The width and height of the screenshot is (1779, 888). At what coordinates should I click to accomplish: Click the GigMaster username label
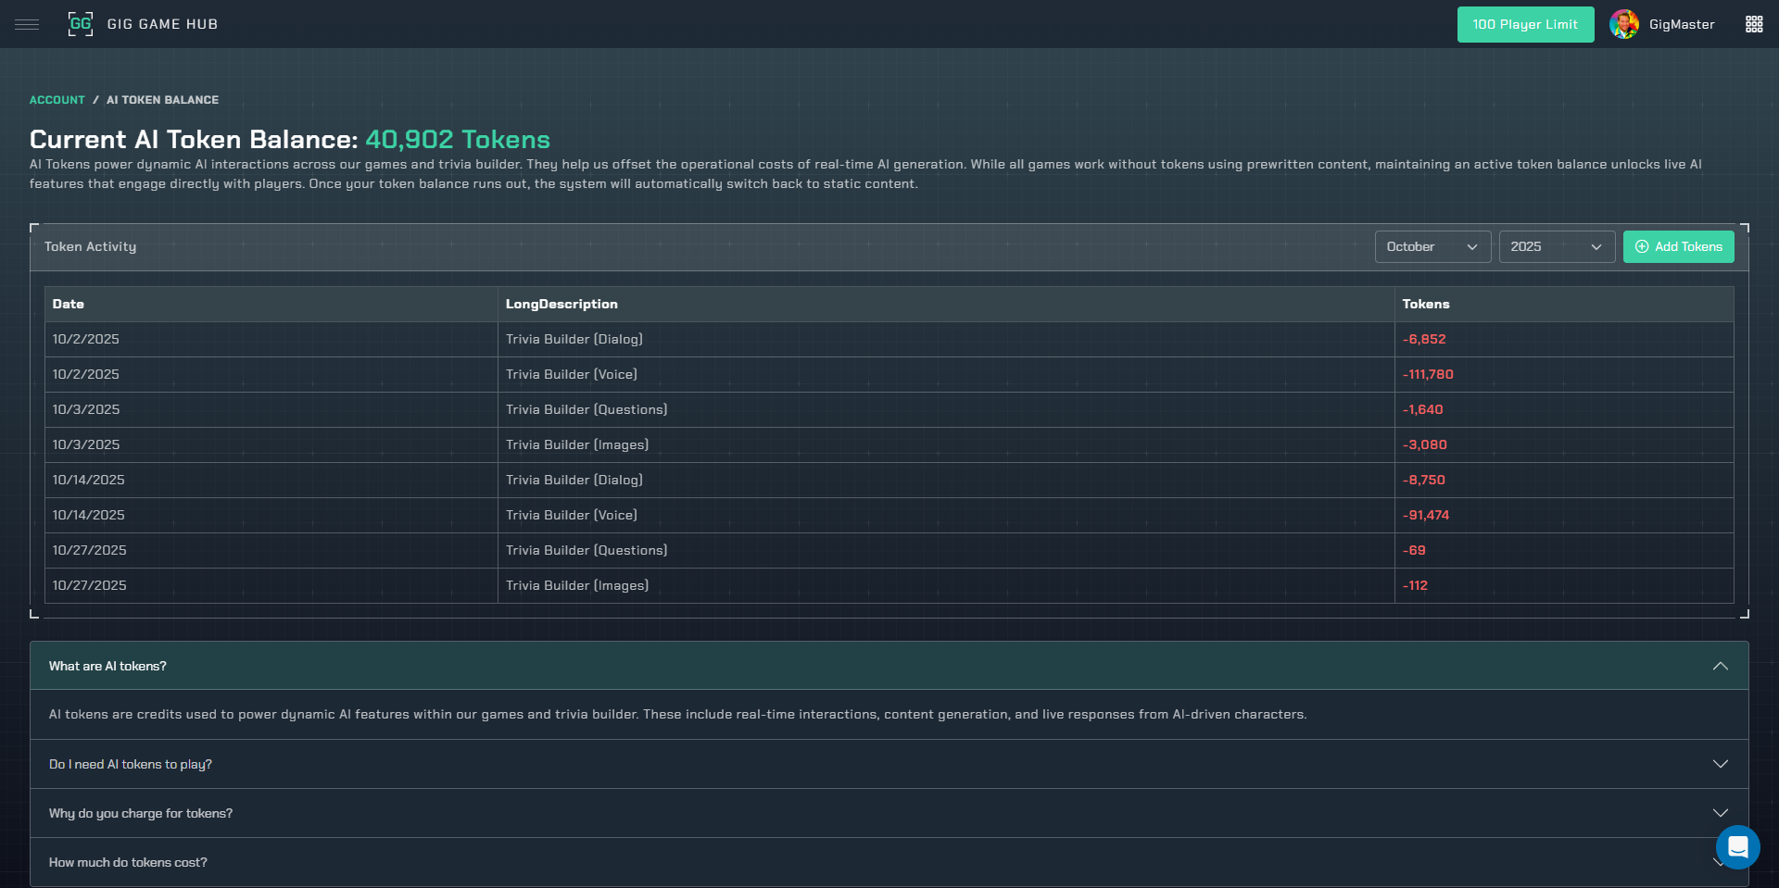click(1681, 24)
